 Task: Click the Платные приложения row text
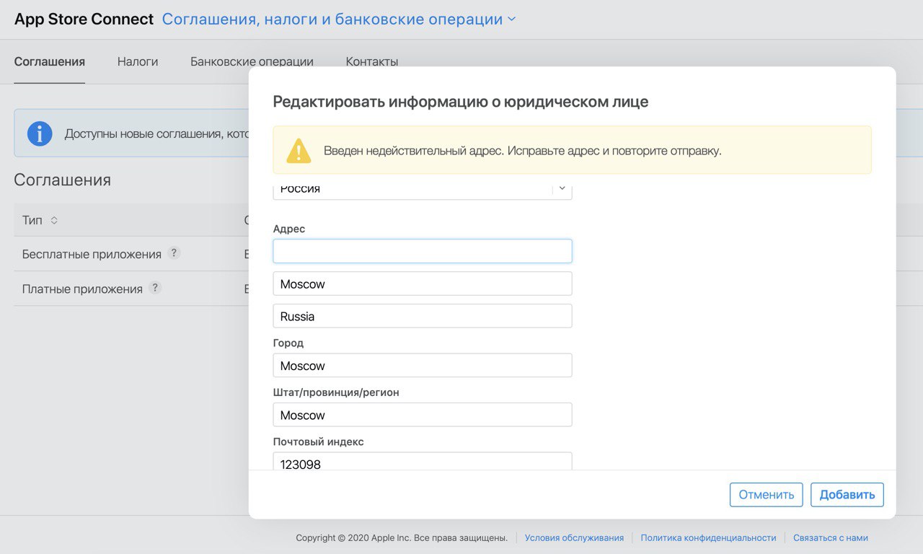(82, 289)
